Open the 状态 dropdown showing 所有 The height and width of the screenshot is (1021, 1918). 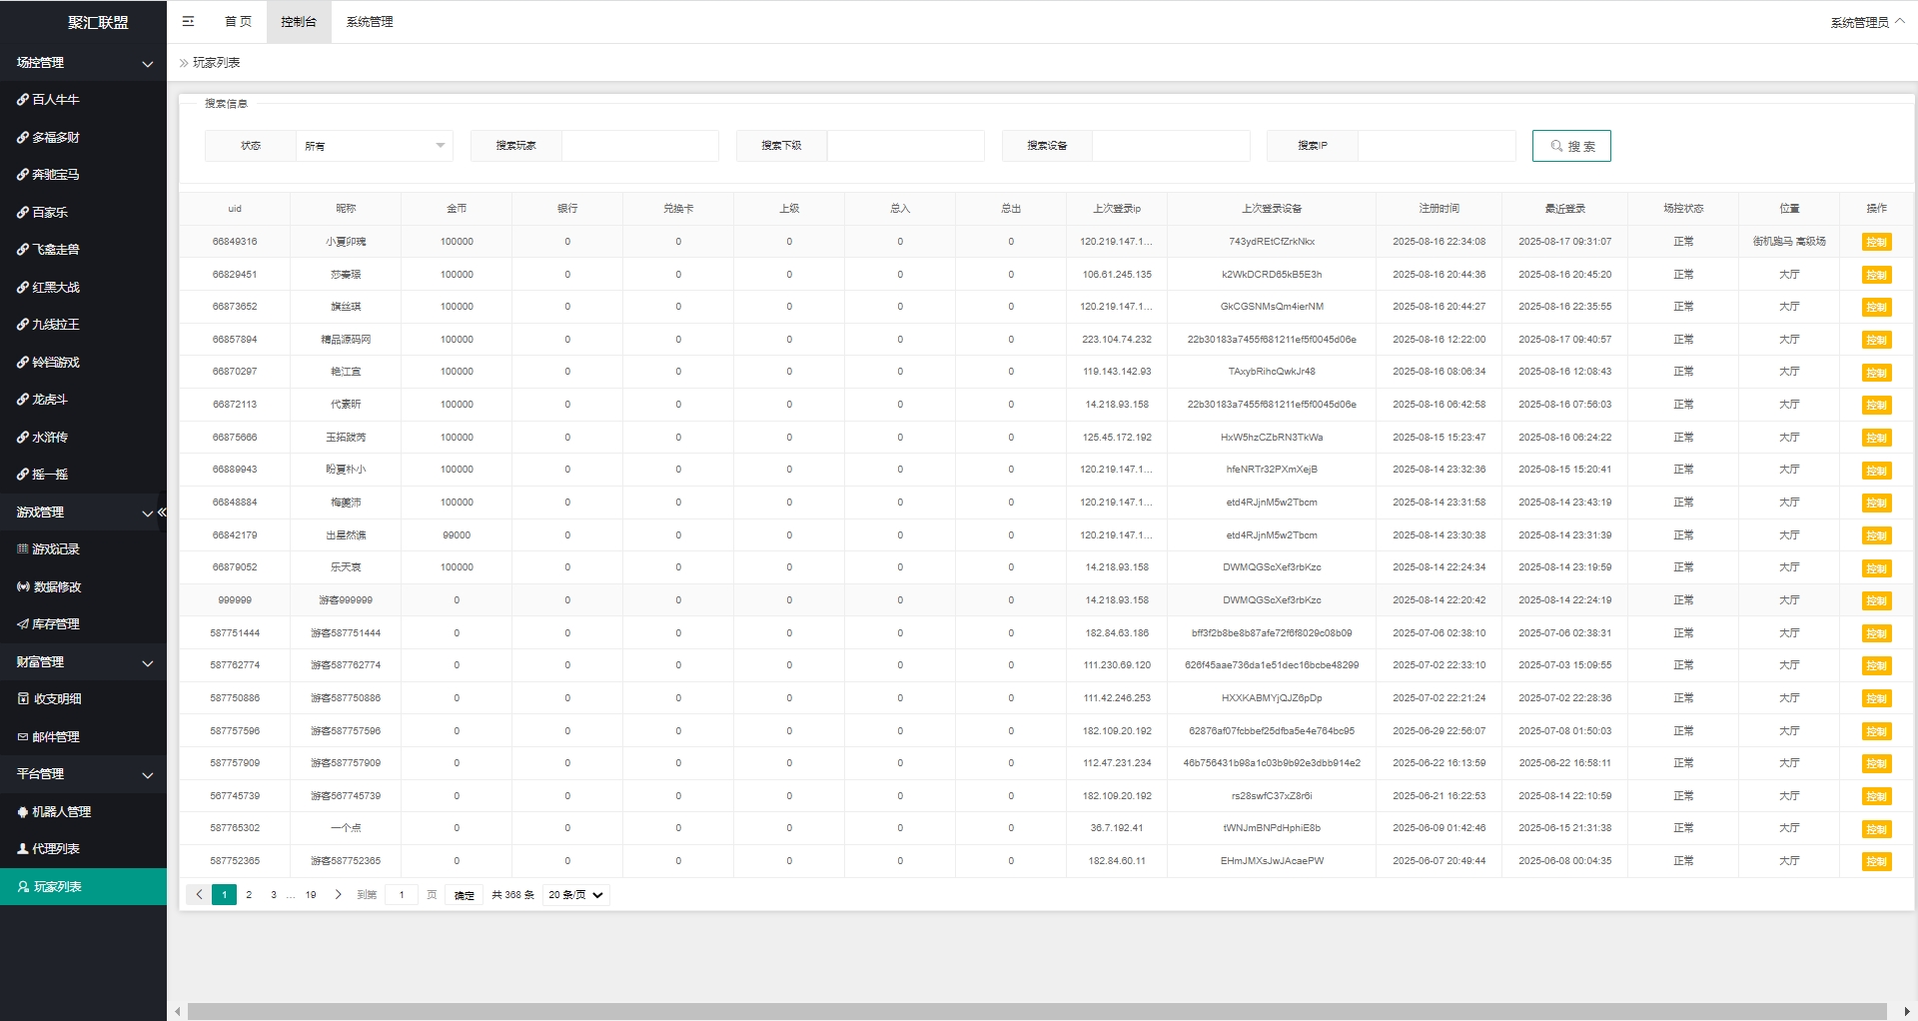coord(374,146)
